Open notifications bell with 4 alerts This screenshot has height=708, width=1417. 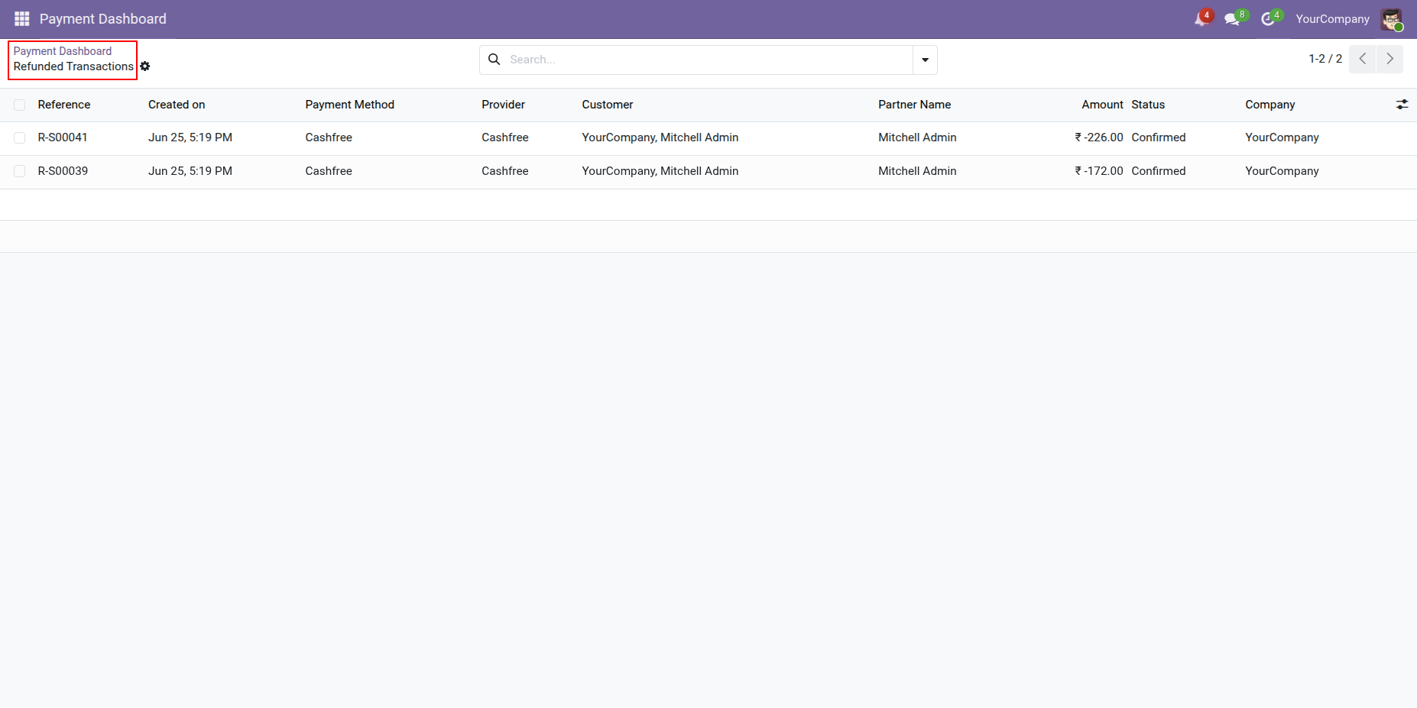(1202, 18)
